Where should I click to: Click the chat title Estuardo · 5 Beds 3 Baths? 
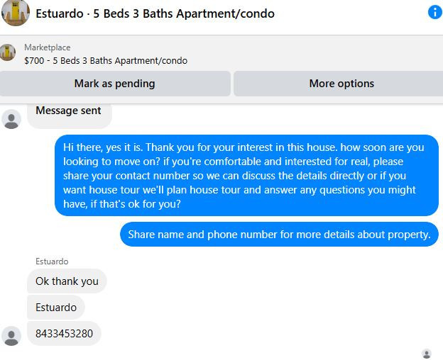pyautogui.click(x=155, y=13)
